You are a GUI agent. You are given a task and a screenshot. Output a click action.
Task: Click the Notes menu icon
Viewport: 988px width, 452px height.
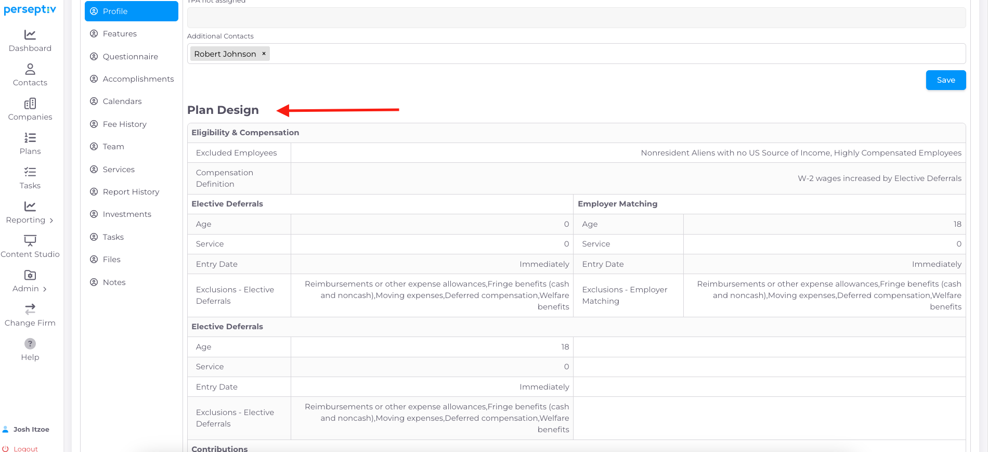[x=94, y=282]
